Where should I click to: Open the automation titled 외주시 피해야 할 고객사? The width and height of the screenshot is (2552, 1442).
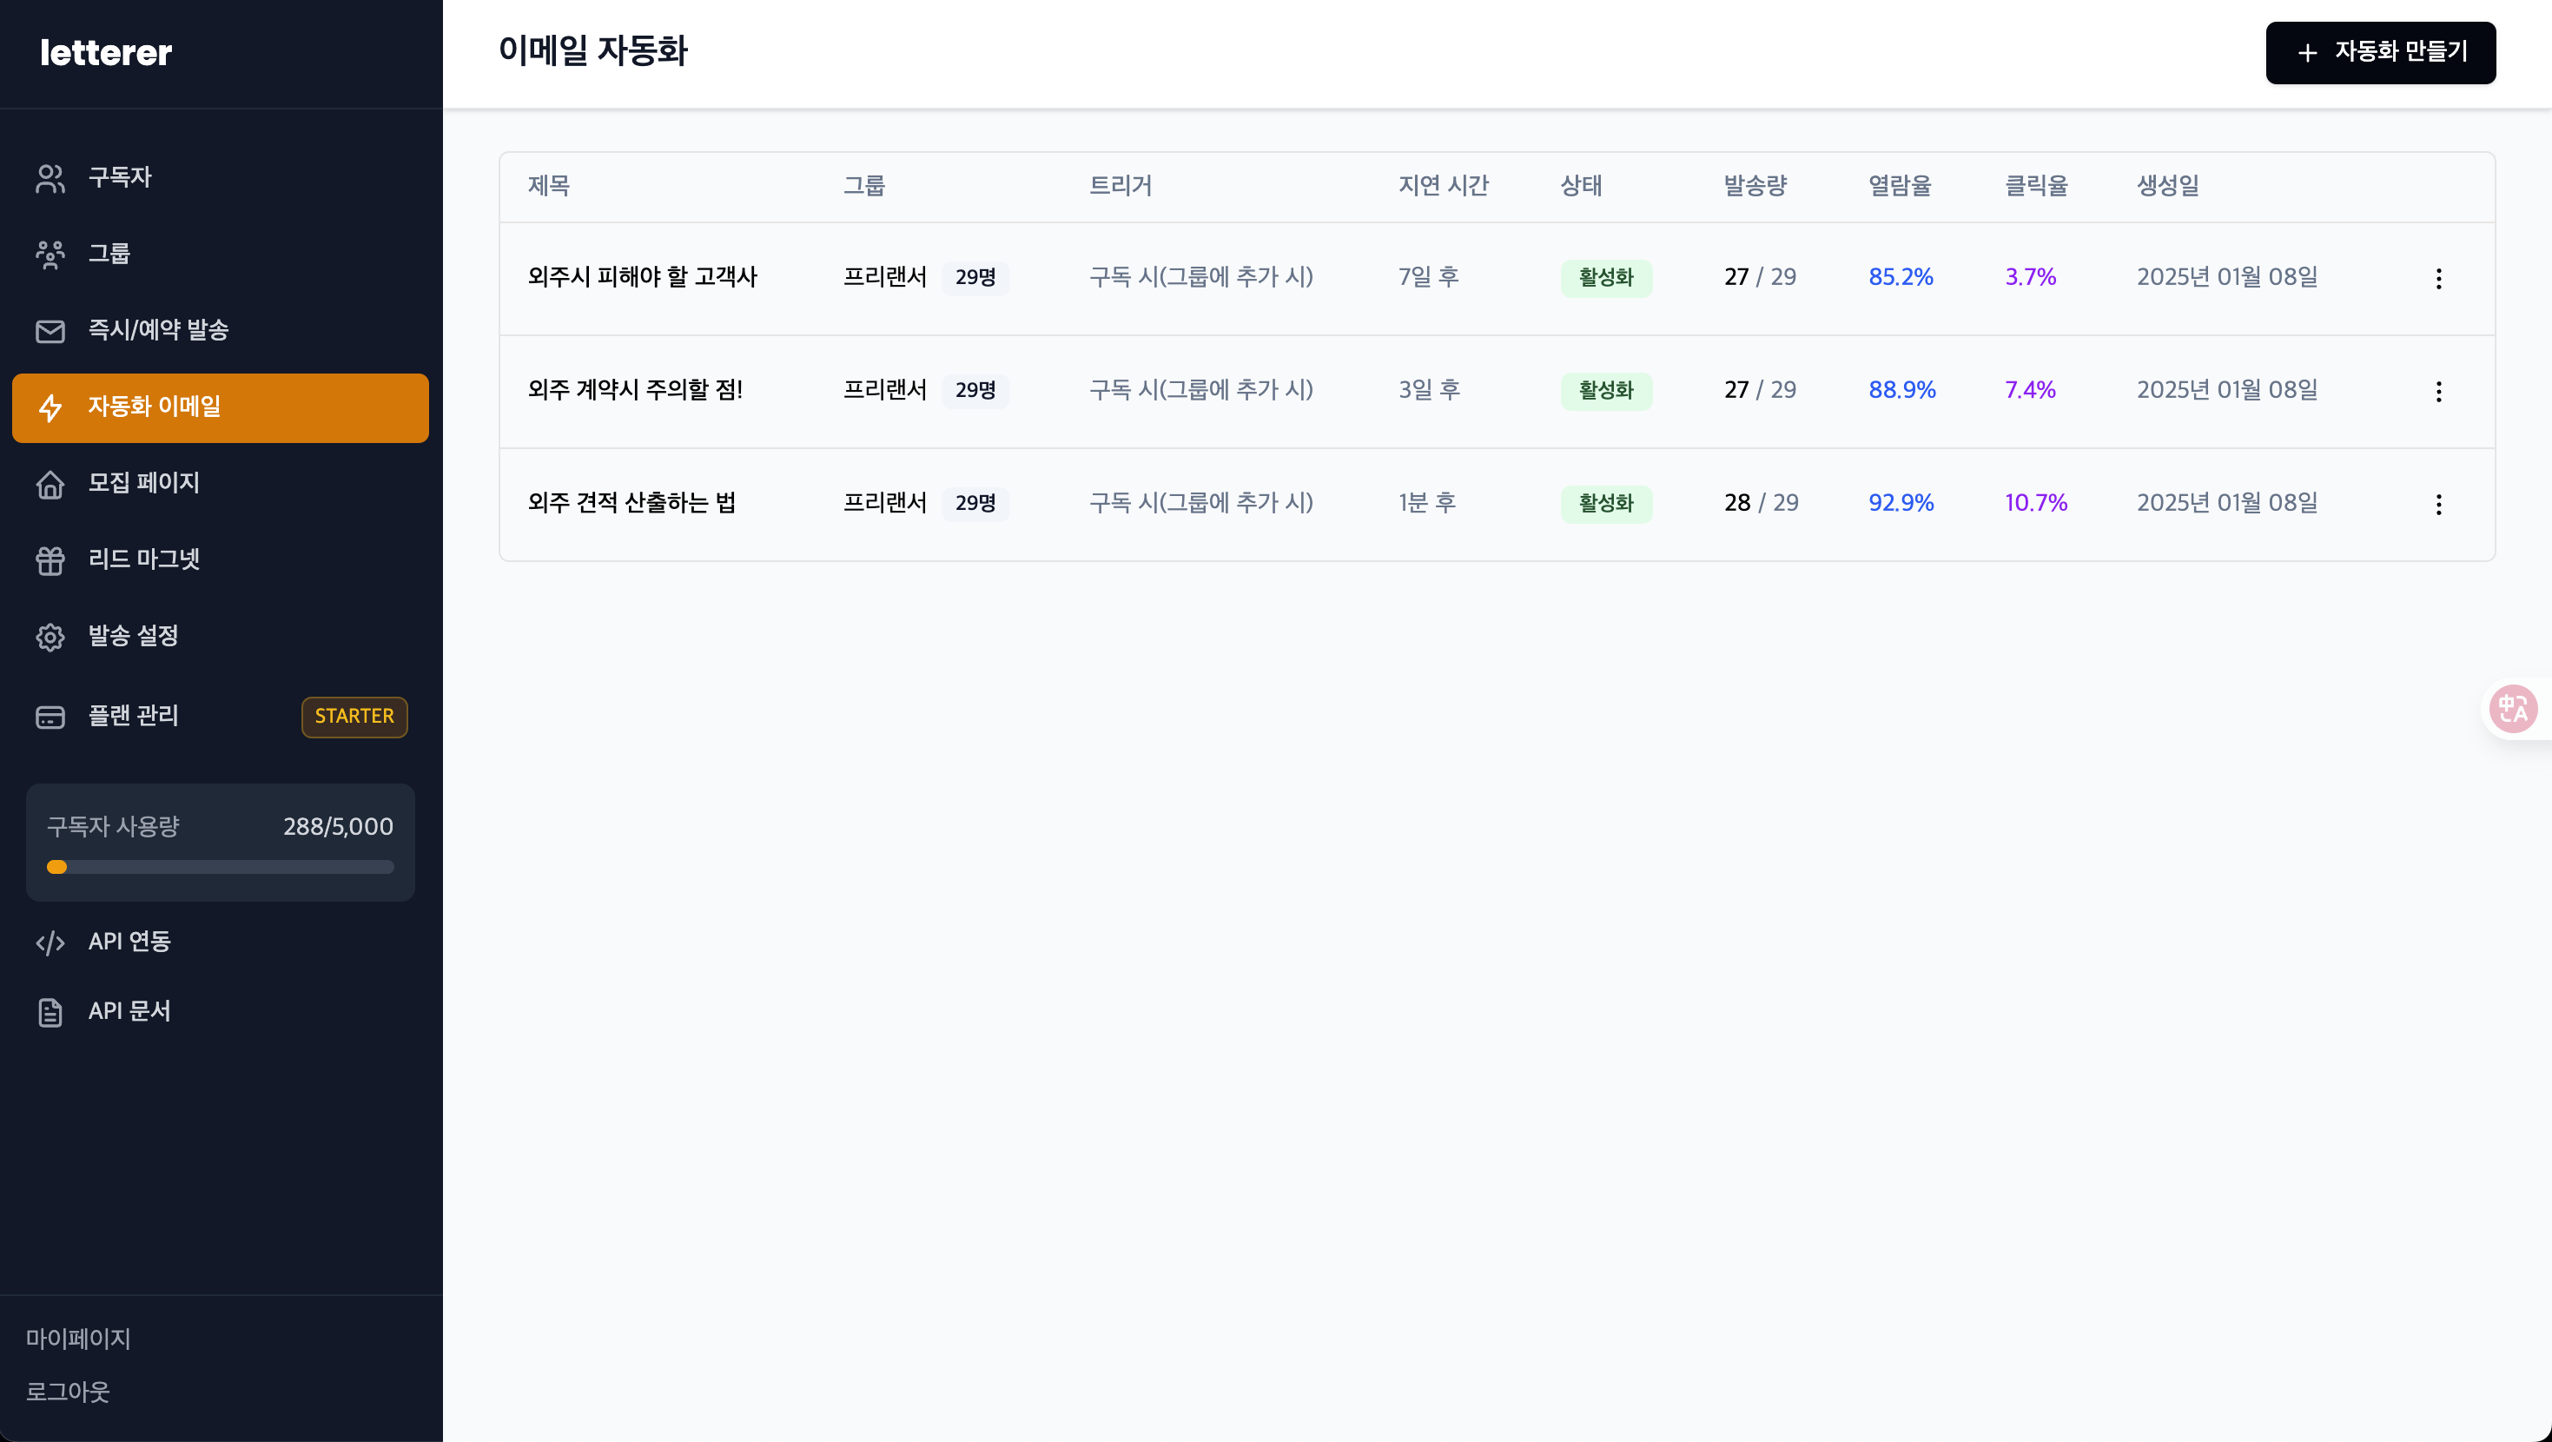click(642, 277)
